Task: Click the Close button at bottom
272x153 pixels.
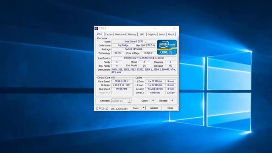Action: click(x=170, y=108)
